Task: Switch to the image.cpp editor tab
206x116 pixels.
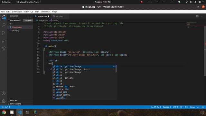Action: [42, 16]
